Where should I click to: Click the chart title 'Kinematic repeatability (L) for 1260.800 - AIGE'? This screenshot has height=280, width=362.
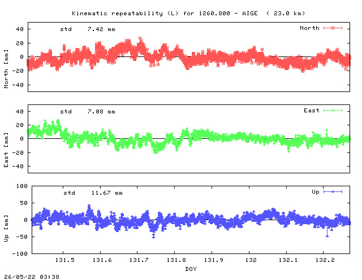point(165,14)
